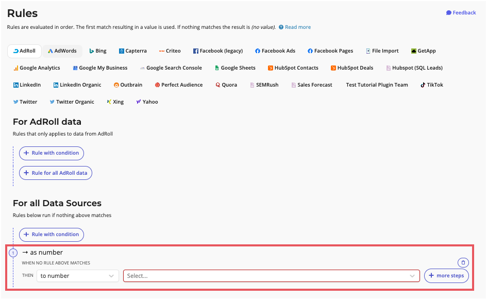Click the "more steps" button
Viewport: 487px width, 299px height.
click(446, 276)
